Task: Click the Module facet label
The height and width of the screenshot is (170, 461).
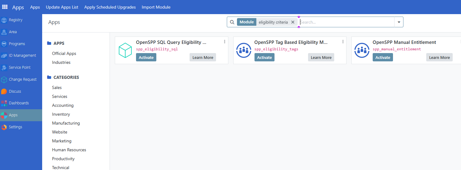Action: pos(247,22)
